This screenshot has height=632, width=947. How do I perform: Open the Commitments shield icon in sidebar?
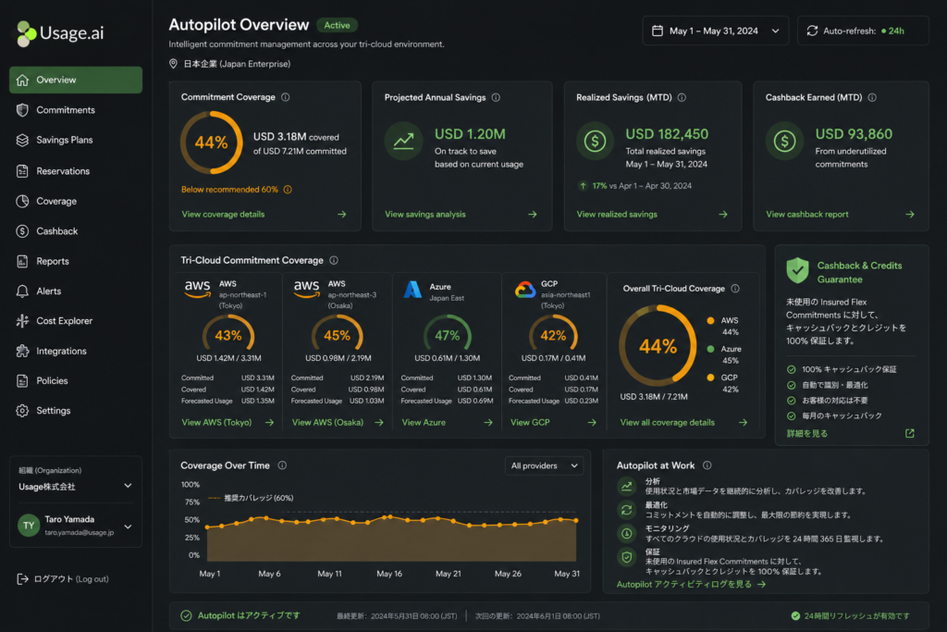[22, 110]
